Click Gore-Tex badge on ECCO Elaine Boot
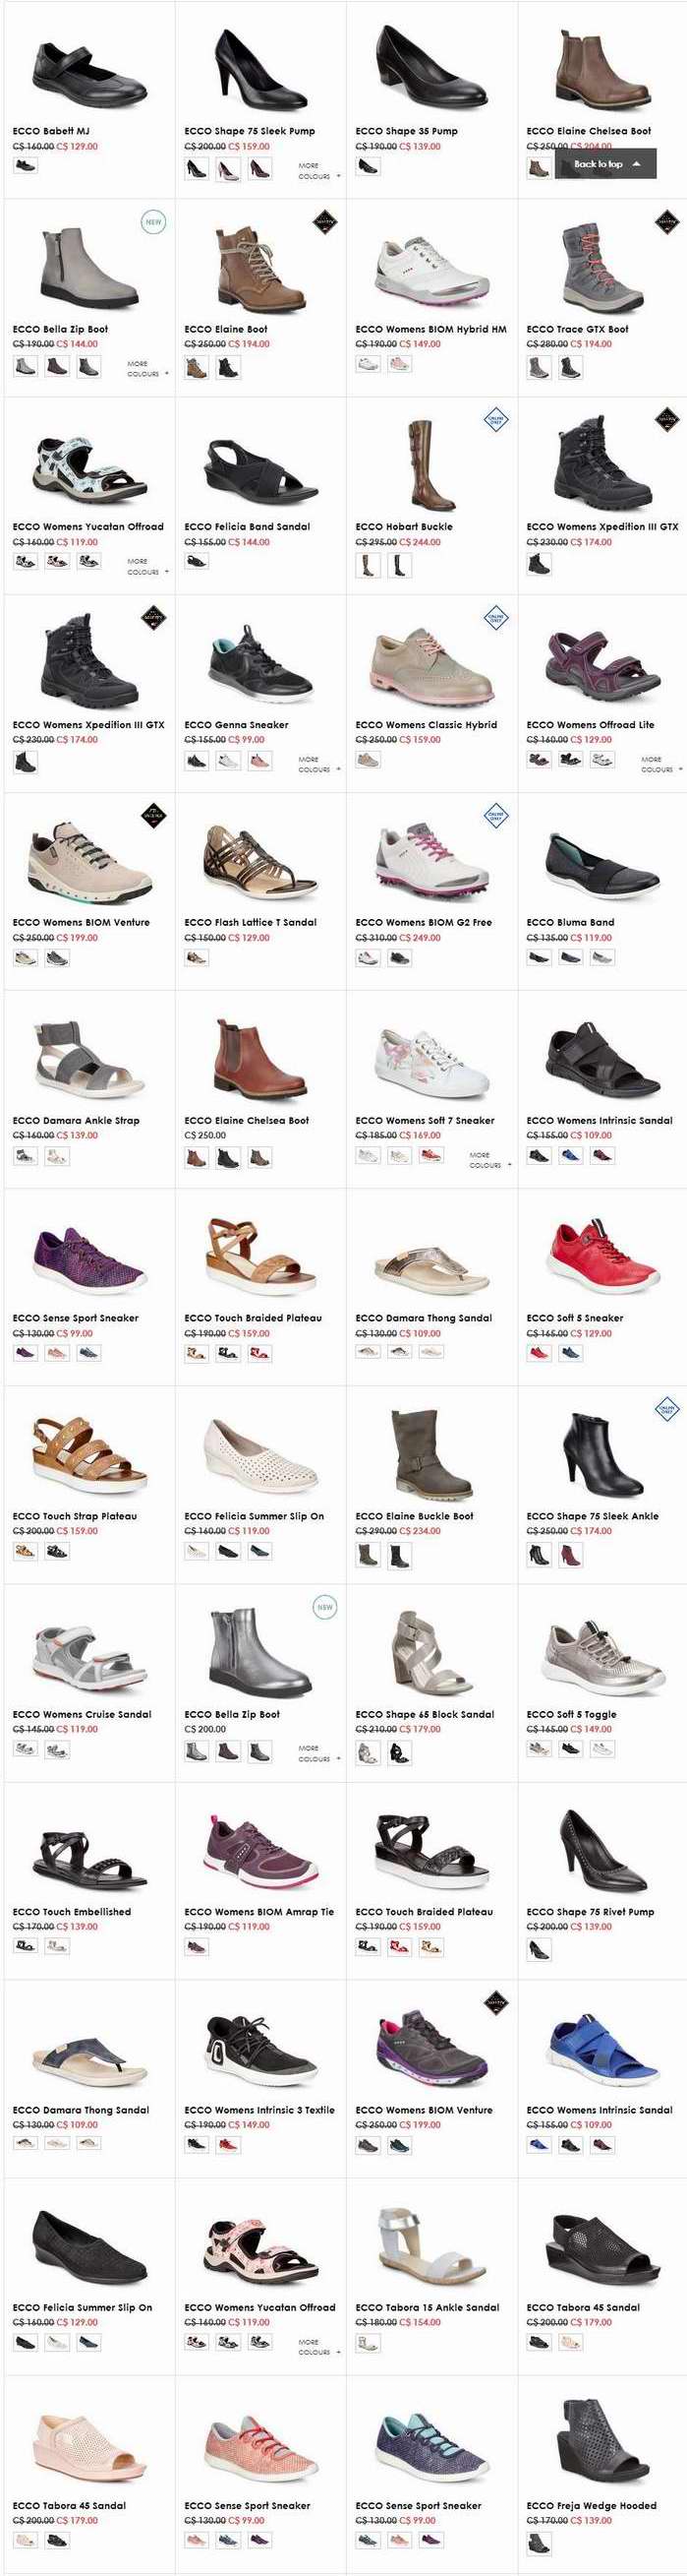Image resolution: width=687 pixels, height=2576 pixels. tap(324, 222)
